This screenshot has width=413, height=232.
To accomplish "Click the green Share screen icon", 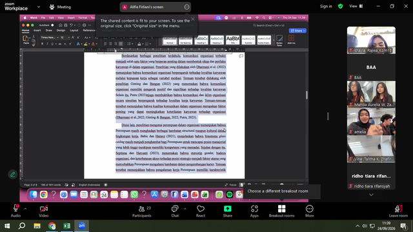I will click(228, 209).
